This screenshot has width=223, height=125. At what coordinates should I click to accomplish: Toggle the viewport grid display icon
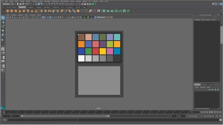tap(23, 17)
